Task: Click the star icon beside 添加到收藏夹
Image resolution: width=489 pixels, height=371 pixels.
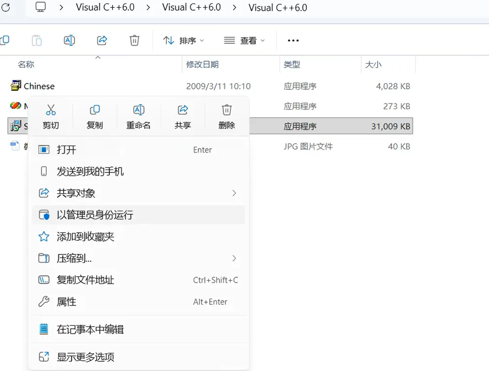Action: (x=44, y=236)
